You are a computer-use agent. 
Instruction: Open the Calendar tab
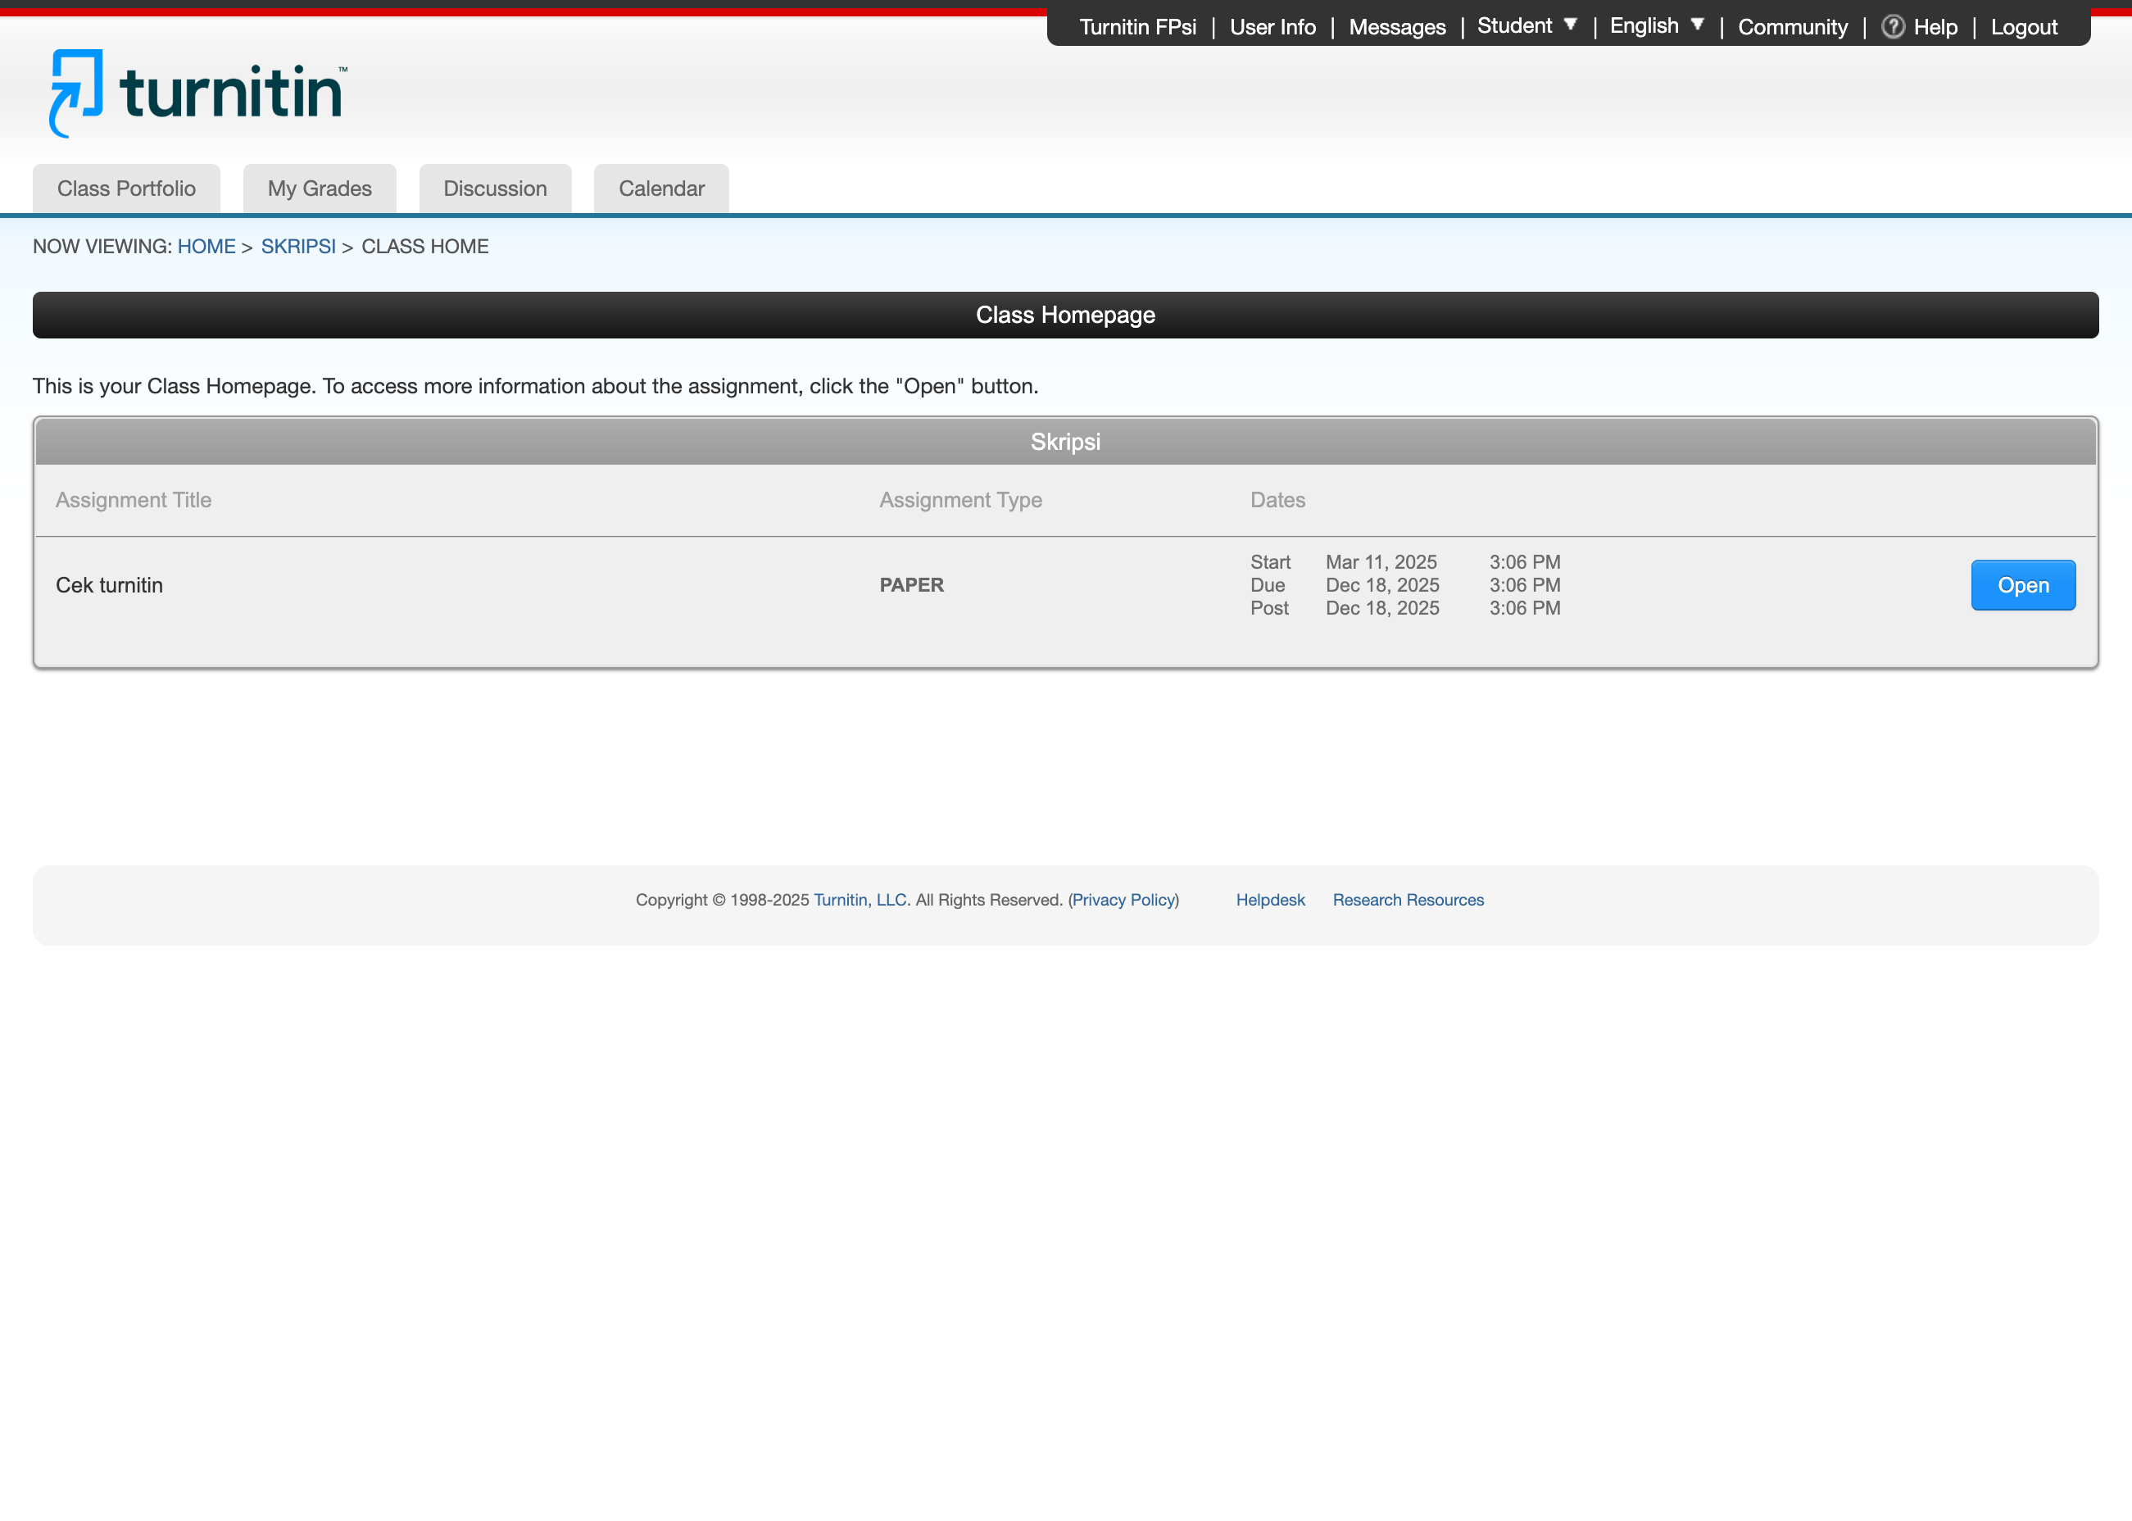[x=661, y=188]
